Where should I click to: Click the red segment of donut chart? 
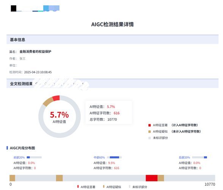56,98
